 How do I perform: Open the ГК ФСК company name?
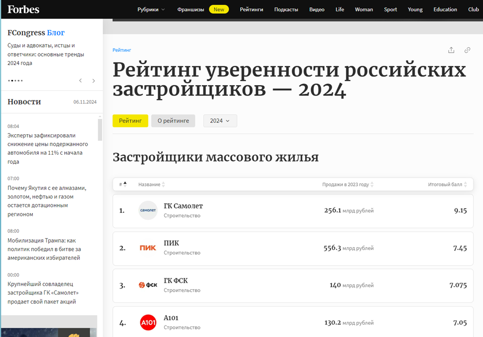click(176, 281)
